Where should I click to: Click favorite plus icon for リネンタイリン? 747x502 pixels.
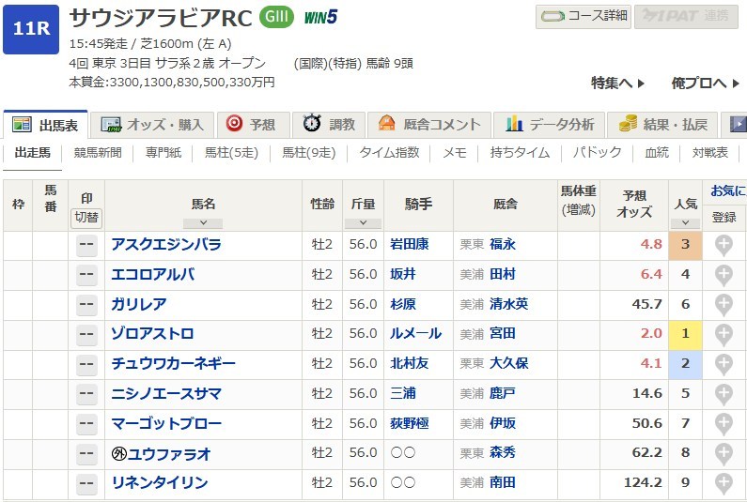pos(724,483)
